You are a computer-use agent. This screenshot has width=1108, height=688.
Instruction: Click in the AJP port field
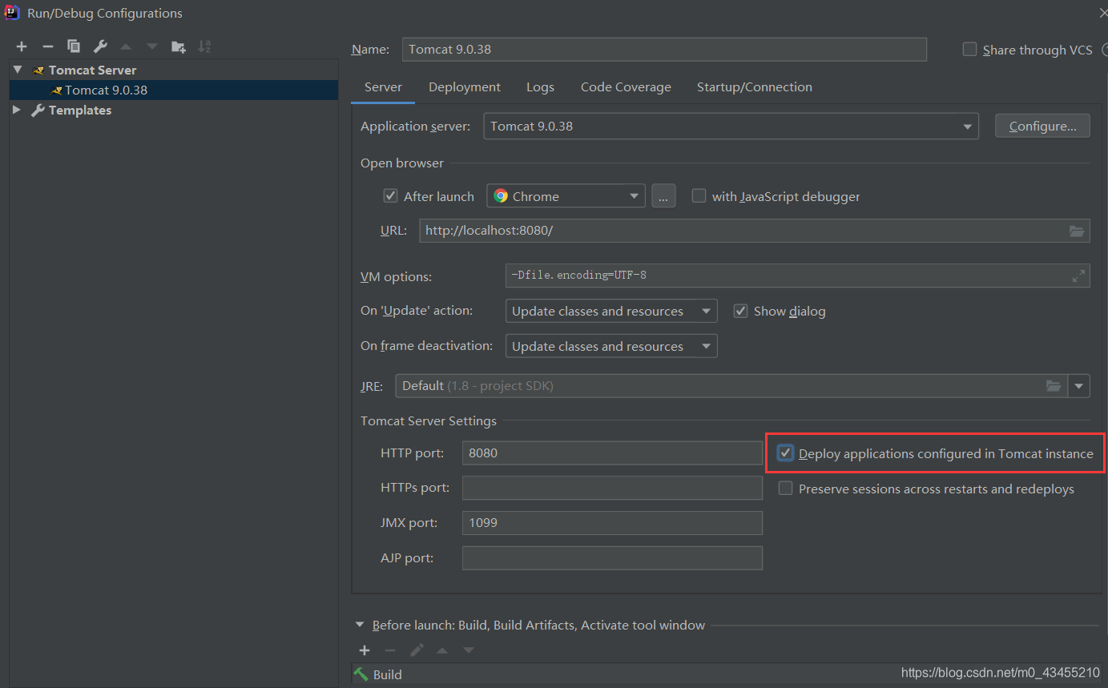point(612,558)
